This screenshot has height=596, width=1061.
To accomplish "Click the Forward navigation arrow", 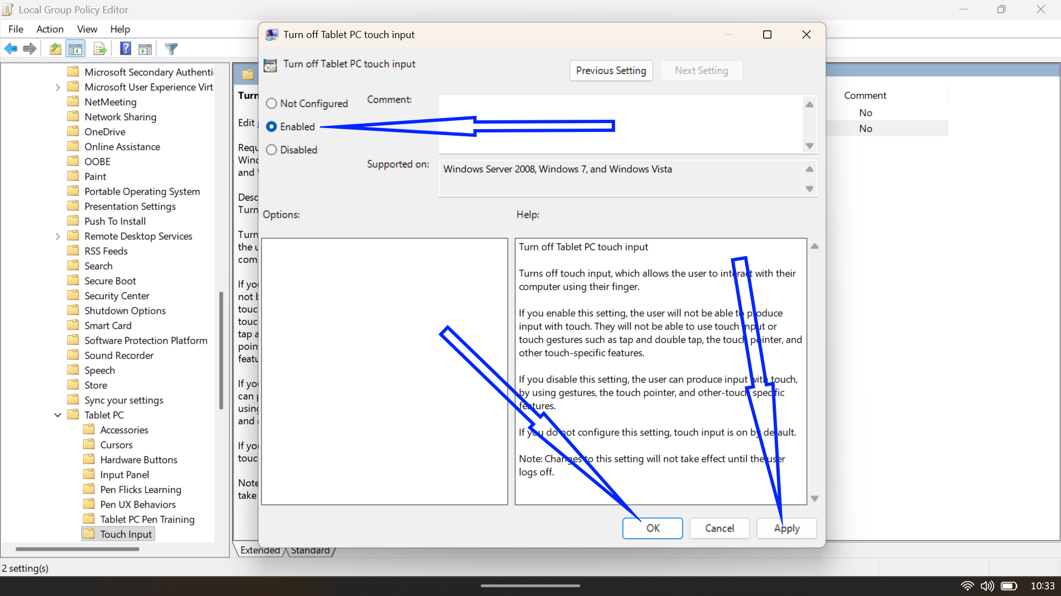I will click(29, 49).
